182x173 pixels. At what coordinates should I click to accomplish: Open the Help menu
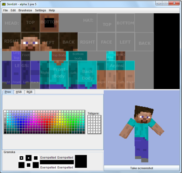(x=52, y=10)
